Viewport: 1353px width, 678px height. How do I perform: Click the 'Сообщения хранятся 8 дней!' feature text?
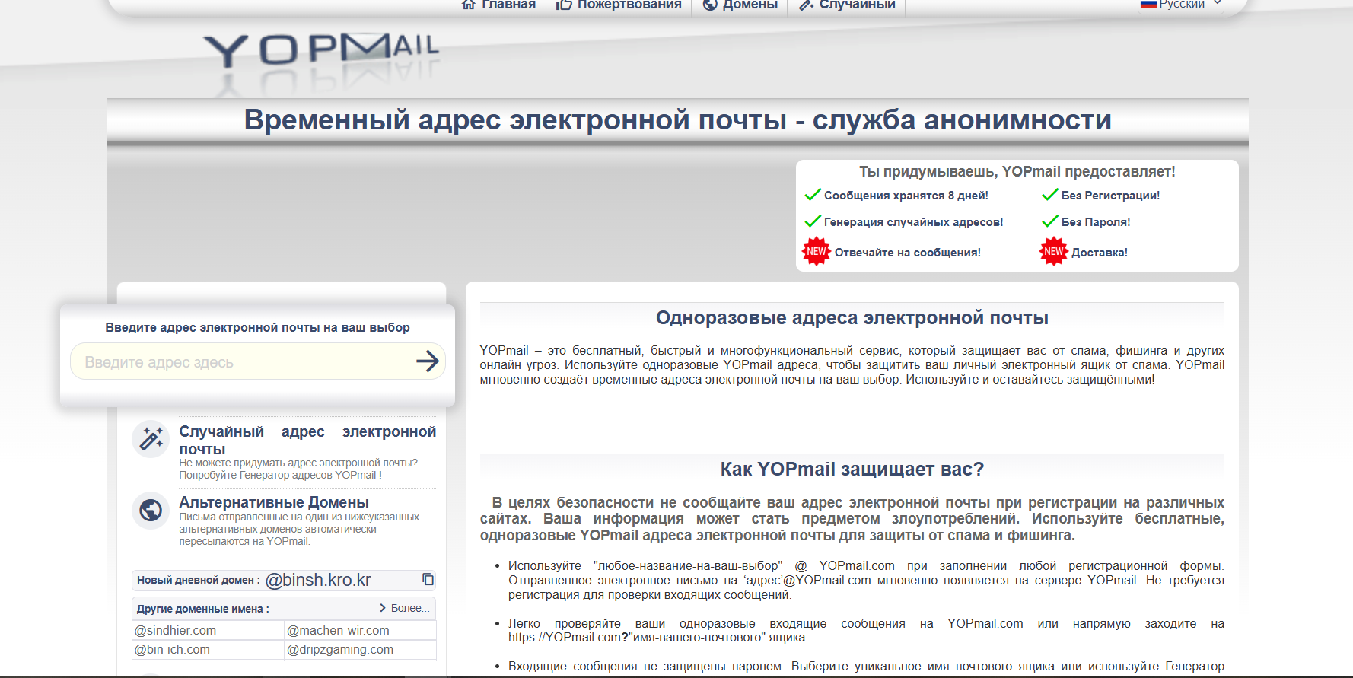906,196
